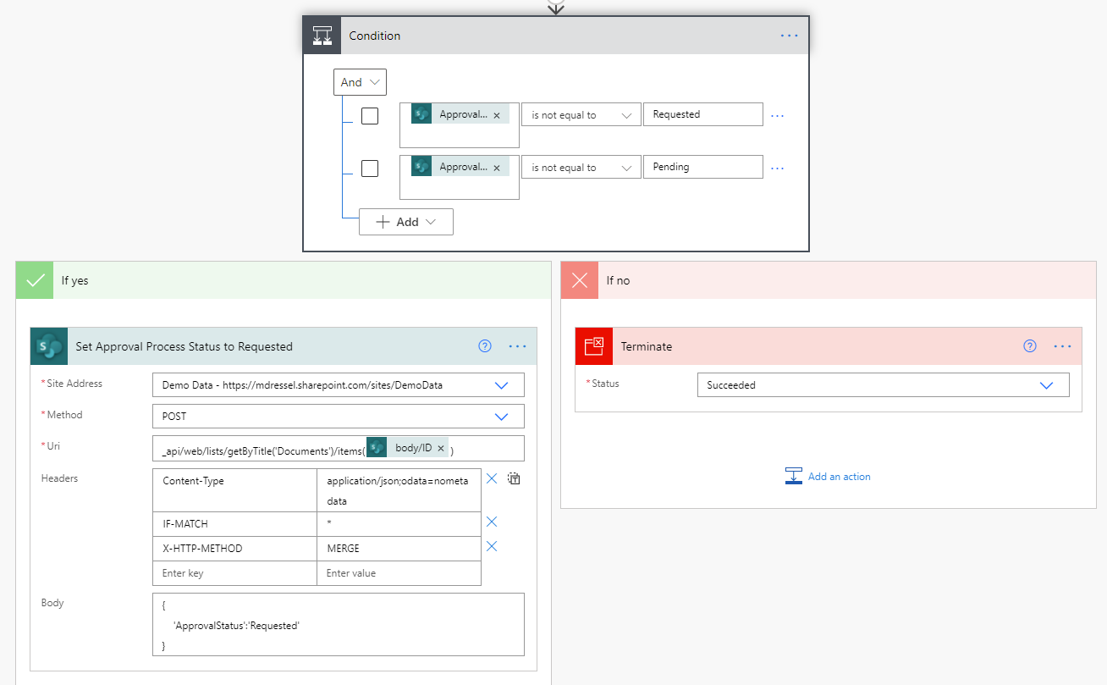Screen dimensions: 1107x685
Task: Click the Terminate action help icon
Action: pyautogui.click(x=1030, y=346)
